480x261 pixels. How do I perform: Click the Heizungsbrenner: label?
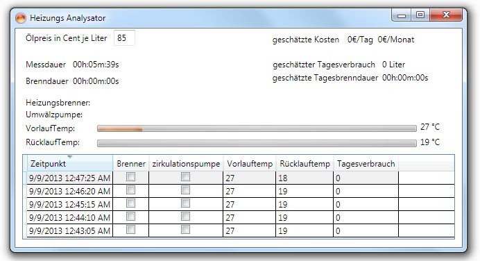(x=58, y=103)
